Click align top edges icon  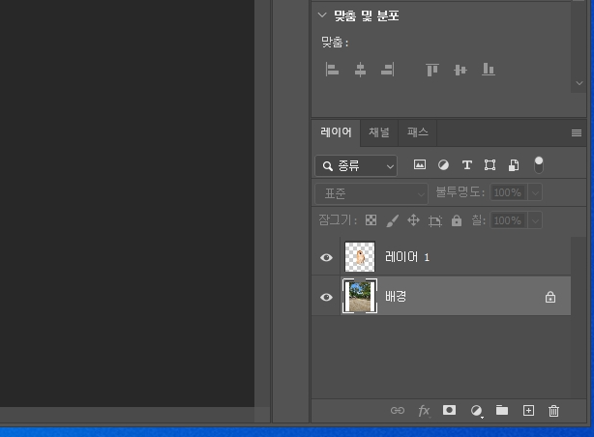click(x=432, y=70)
